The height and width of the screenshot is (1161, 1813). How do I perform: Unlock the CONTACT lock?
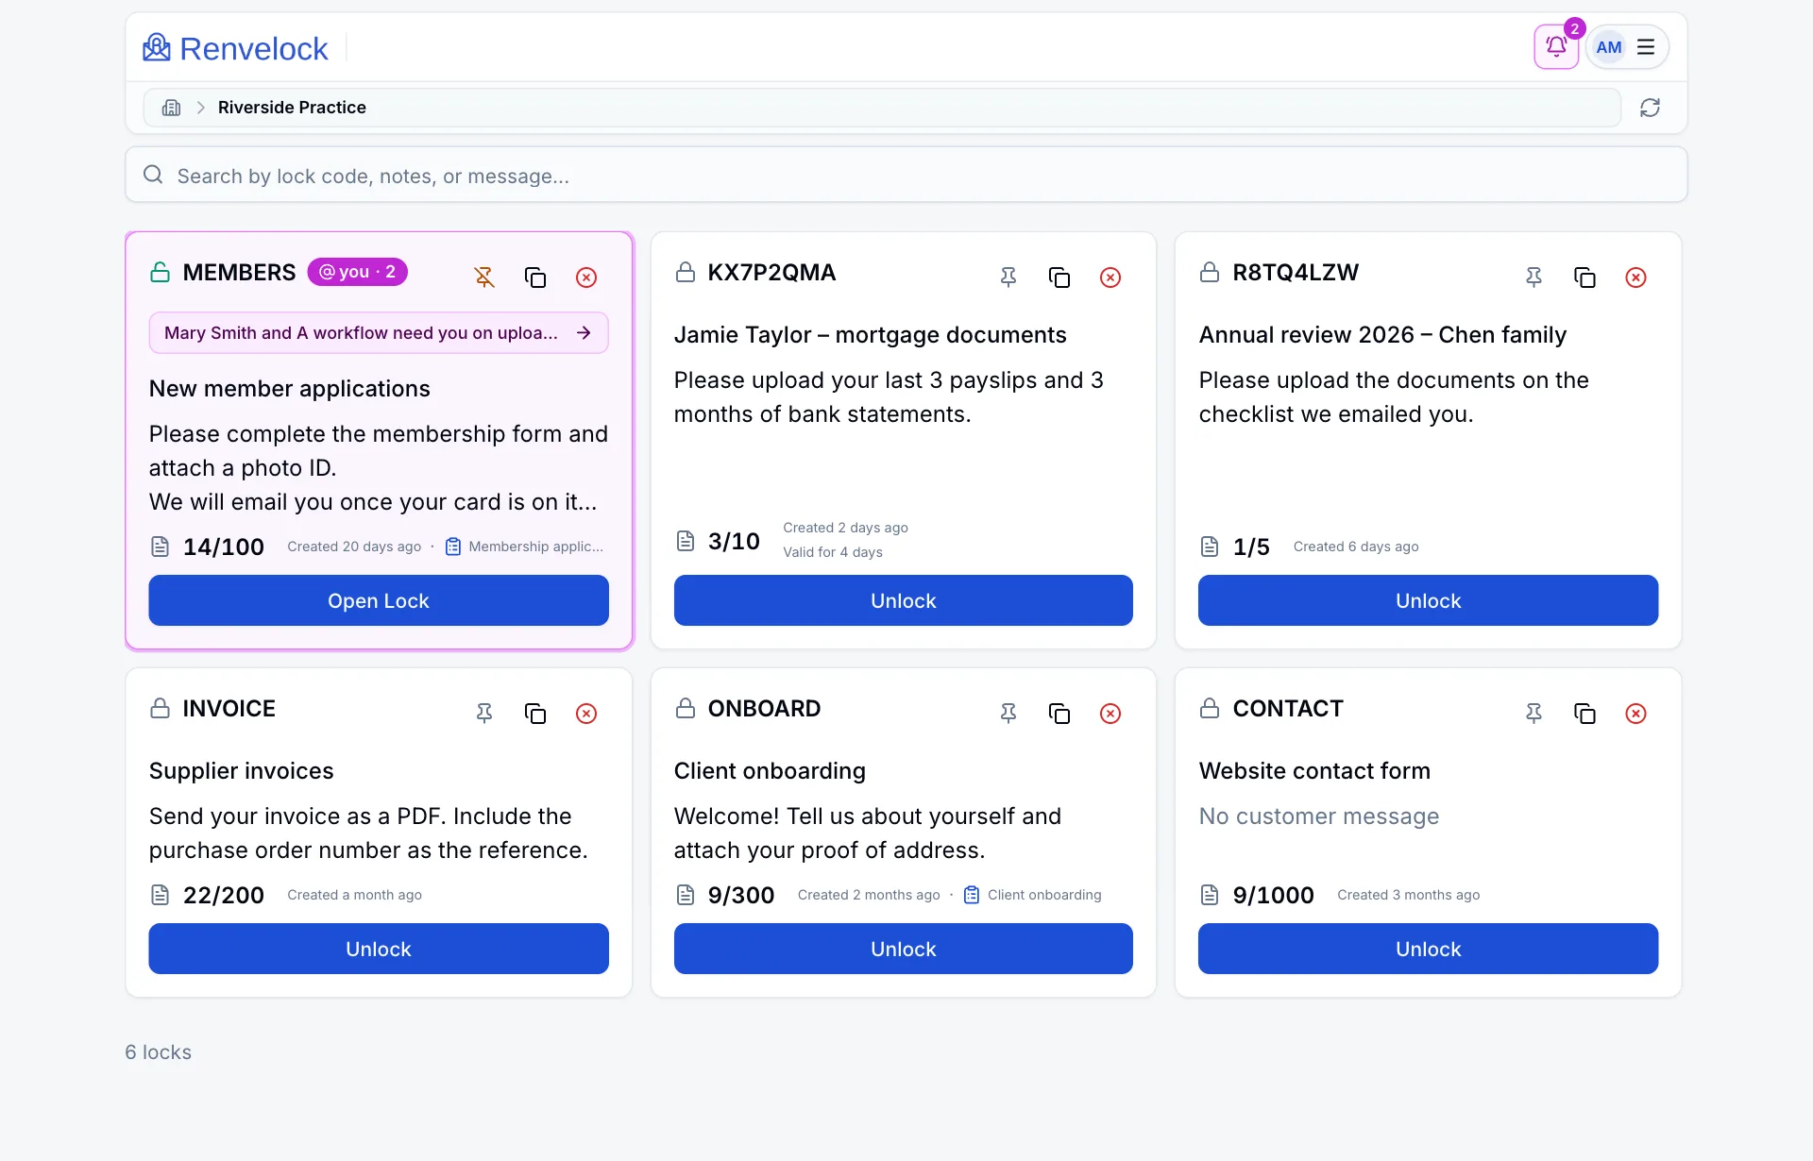1428,949
